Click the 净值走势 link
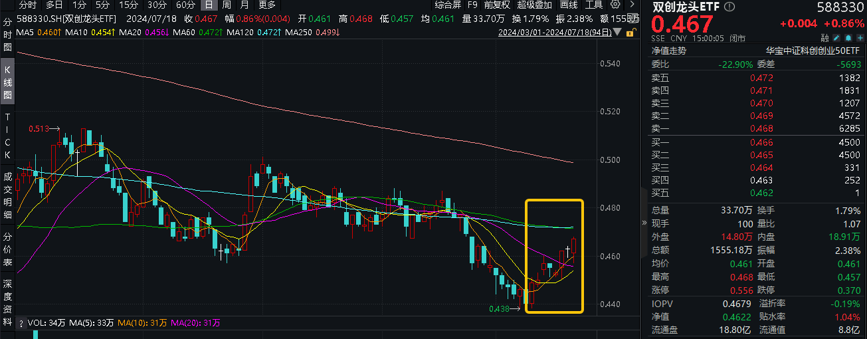The height and width of the screenshot is (339, 867). pyautogui.click(x=668, y=51)
